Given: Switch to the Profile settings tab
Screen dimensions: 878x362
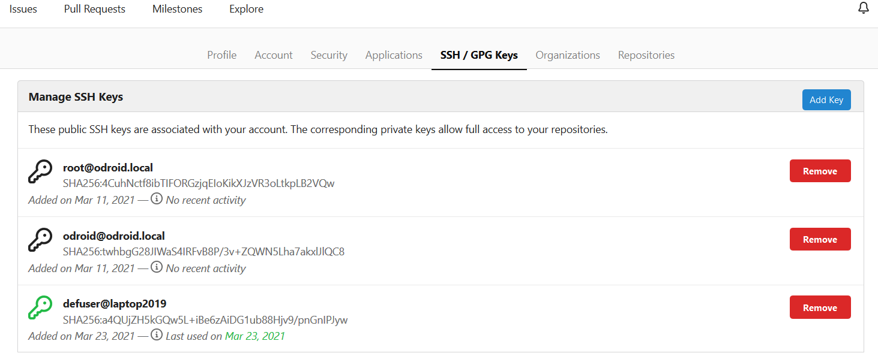Looking at the screenshot, I should 221,55.
